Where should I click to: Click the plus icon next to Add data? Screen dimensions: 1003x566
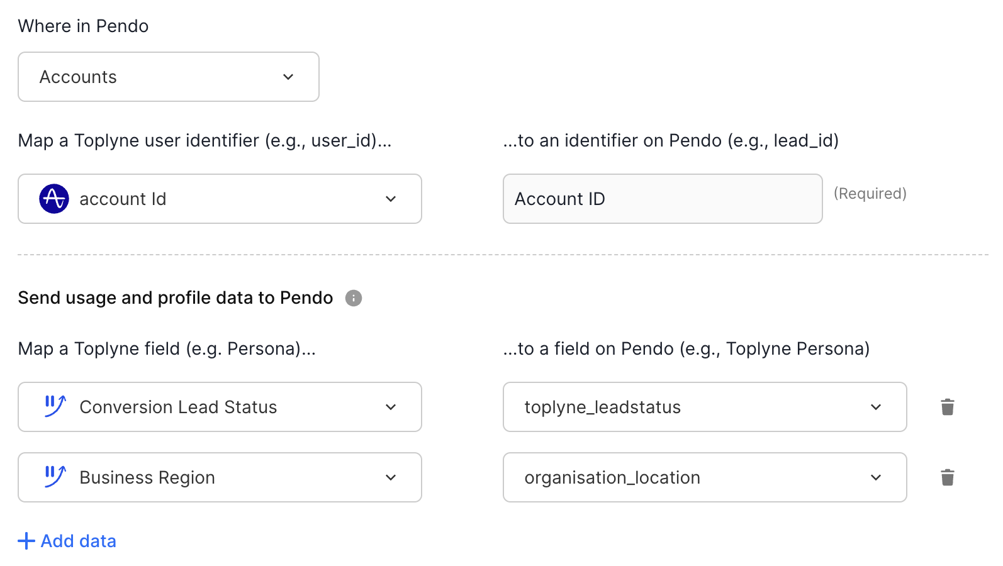[x=26, y=541]
